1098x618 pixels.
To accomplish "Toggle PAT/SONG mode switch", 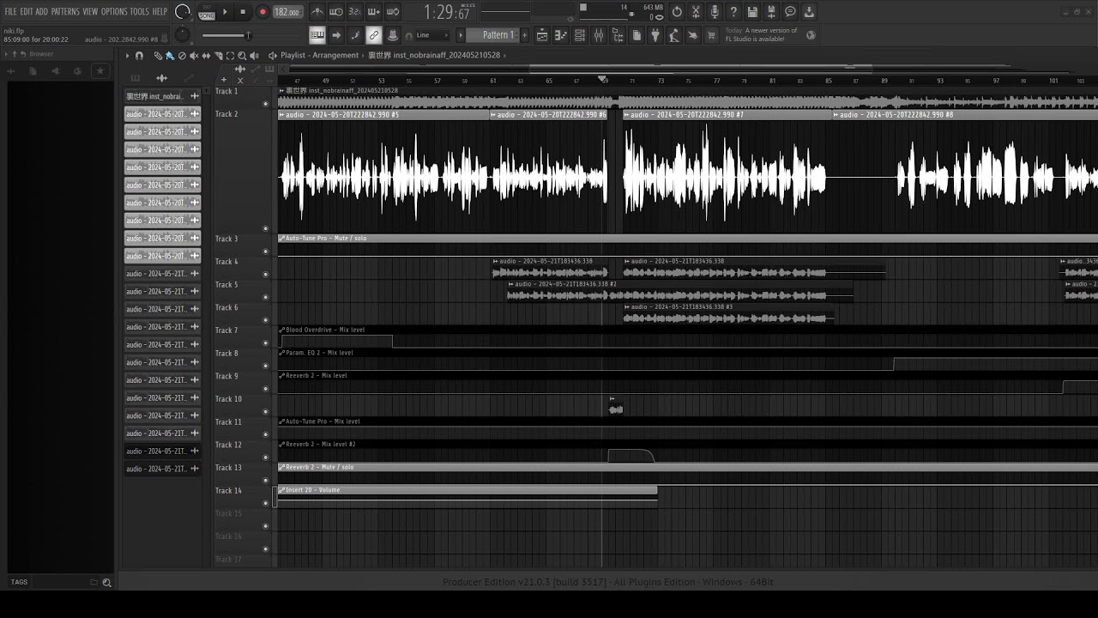I will 207,12.
